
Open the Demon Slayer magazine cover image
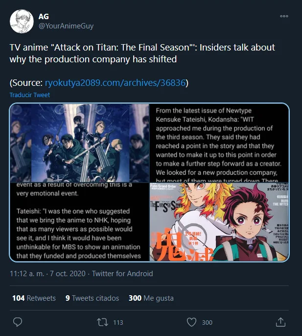219,222
